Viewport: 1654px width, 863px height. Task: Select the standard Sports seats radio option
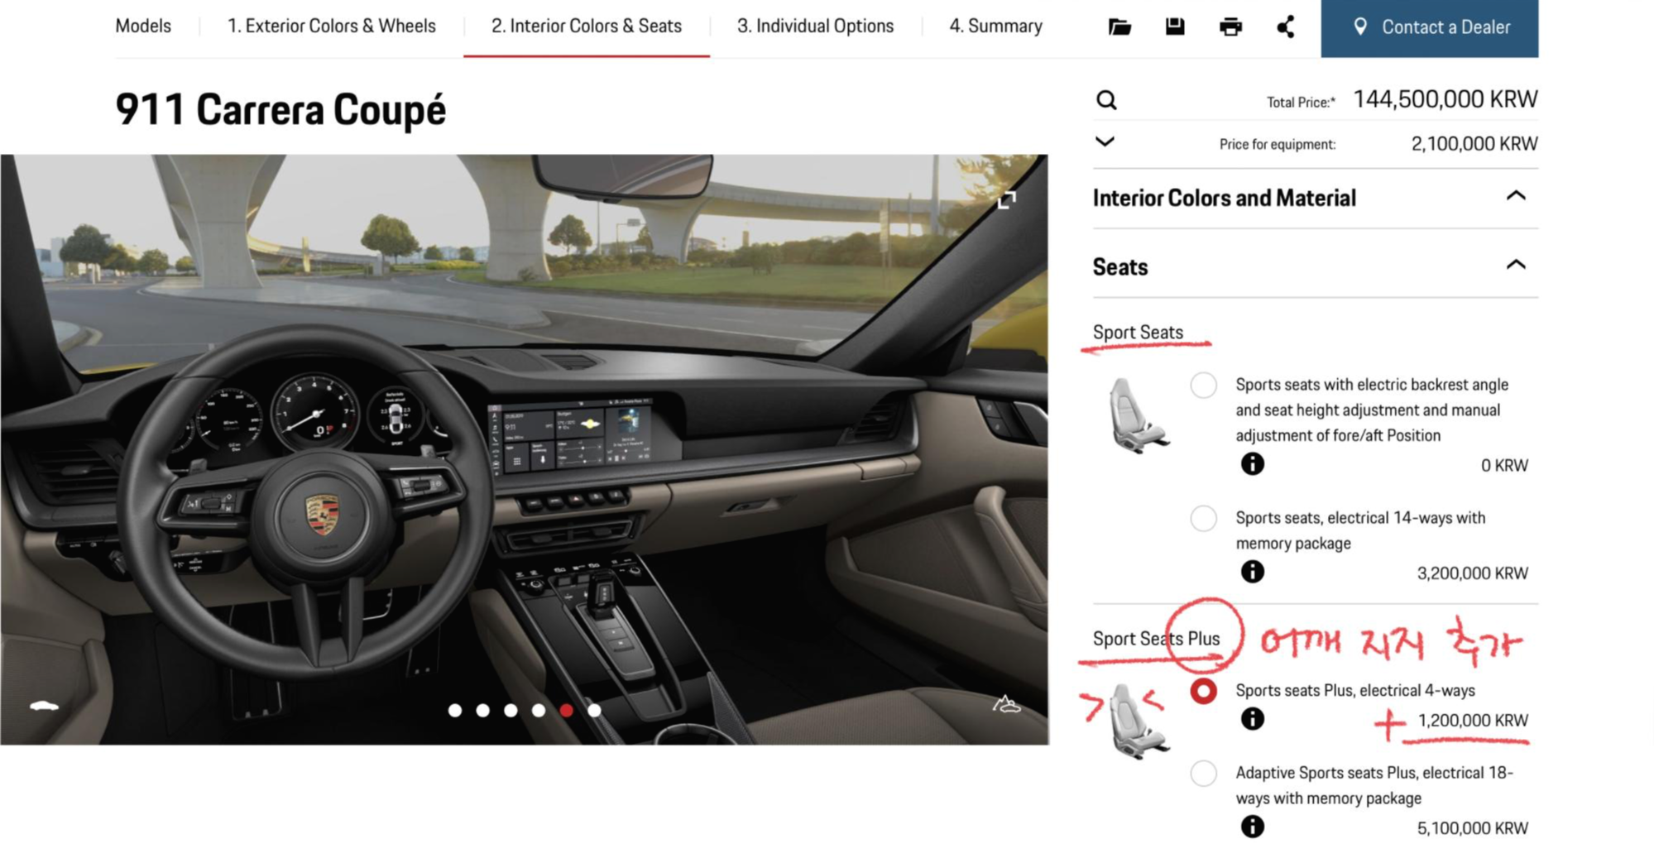pyautogui.click(x=1203, y=385)
